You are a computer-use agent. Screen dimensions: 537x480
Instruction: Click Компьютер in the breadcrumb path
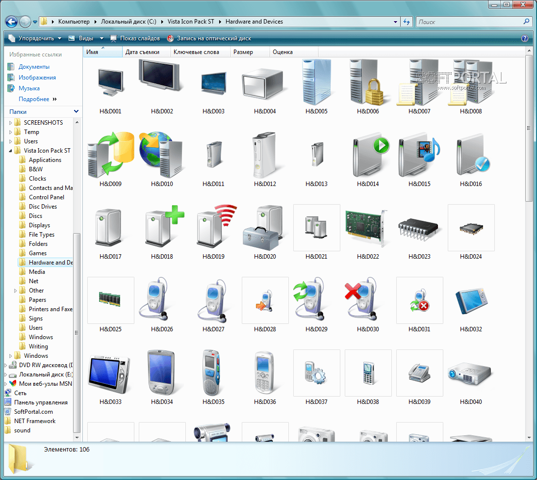74,22
